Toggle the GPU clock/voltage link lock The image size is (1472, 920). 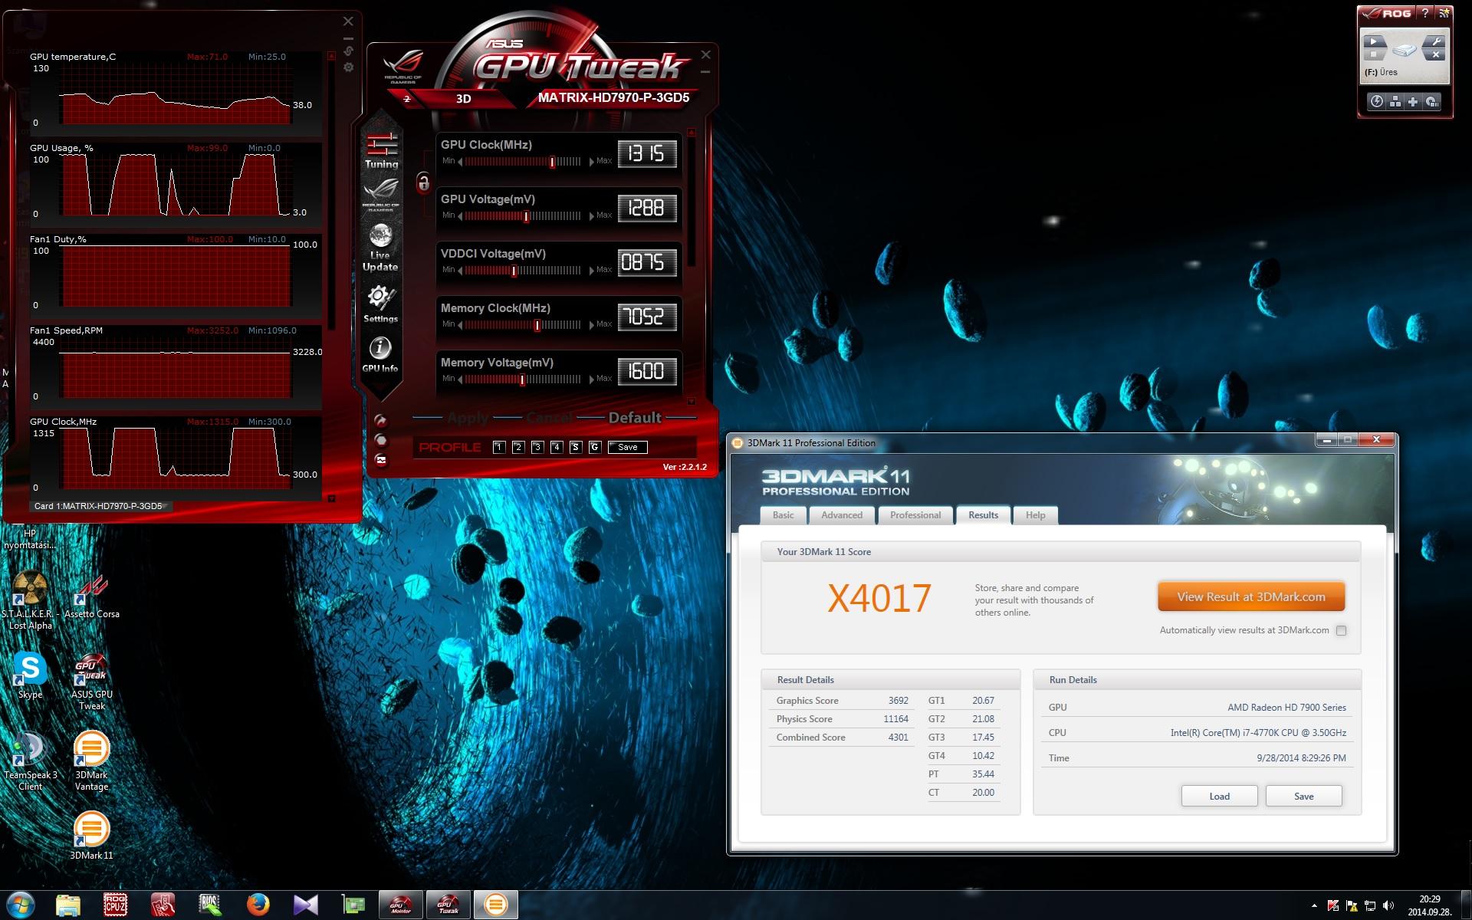[x=423, y=182]
